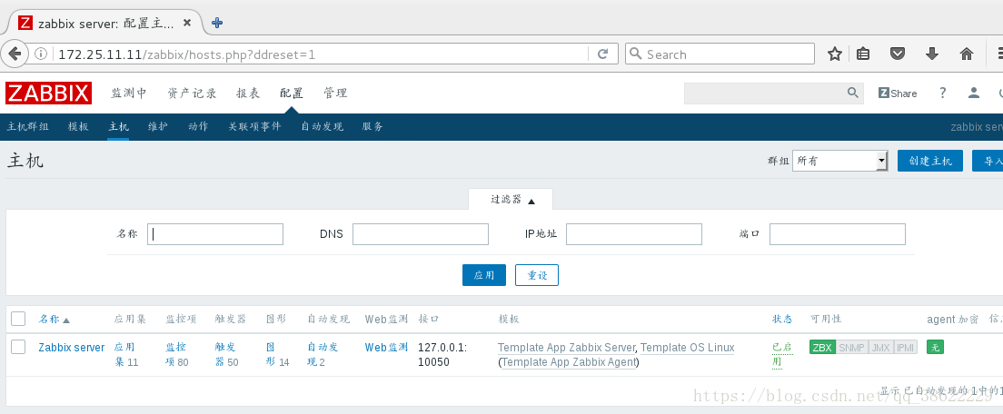Click the IPMI availability badge
Screen dimensions: 1003x414
[x=906, y=348]
